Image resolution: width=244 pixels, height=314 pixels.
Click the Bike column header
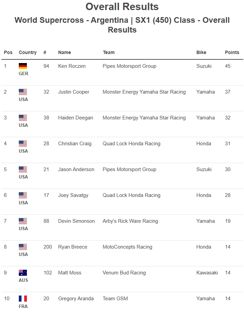[x=201, y=52]
